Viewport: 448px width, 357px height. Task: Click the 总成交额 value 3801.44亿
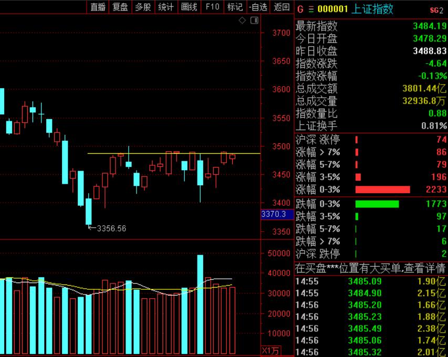pos(424,89)
